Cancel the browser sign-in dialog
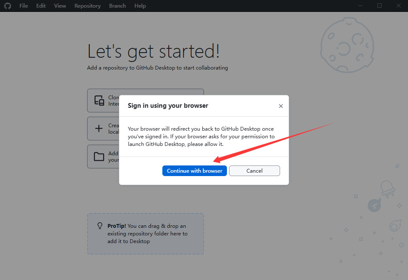 254,171
